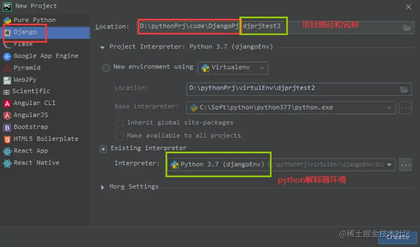Choose Django in the project type list
Screen dimensions: 420x247
pyautogui.click(x=45, y=32)
